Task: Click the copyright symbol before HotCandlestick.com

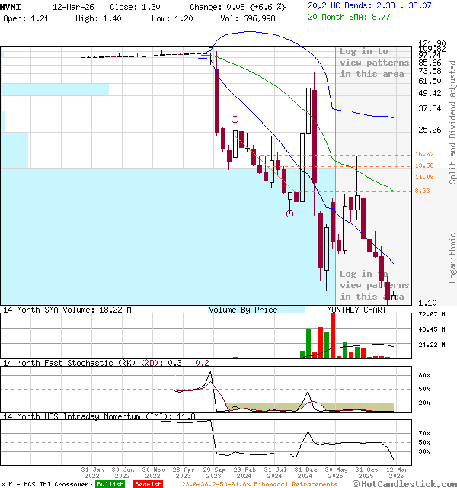Action: (x=356, y=484)
